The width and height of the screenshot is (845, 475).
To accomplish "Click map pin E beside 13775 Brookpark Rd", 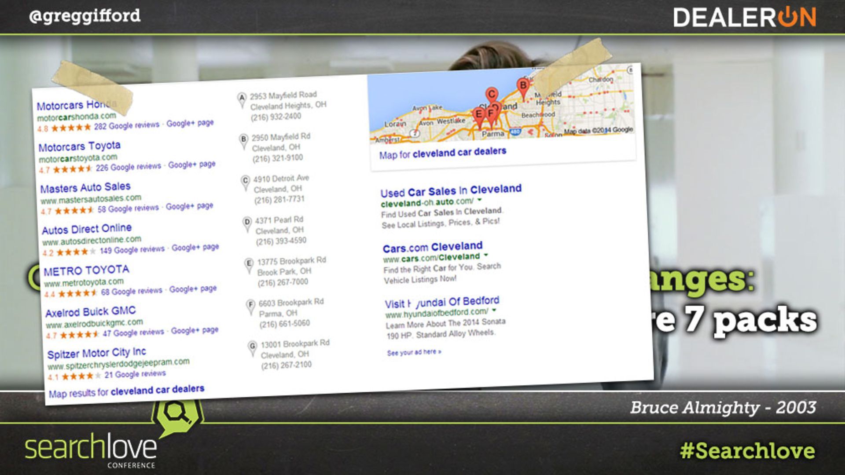I will point(249,265).
